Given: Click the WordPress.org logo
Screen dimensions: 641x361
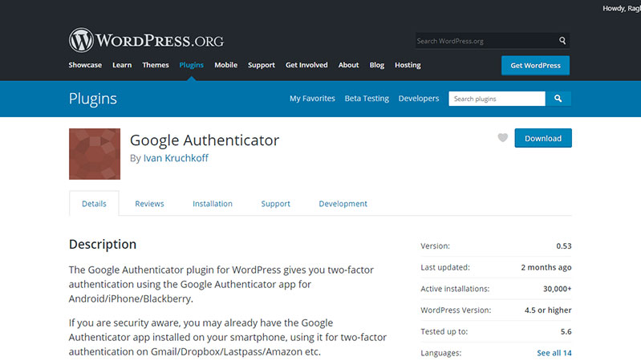Looking at the screenshot, I should pyautogui.click(x=146, y=40).
